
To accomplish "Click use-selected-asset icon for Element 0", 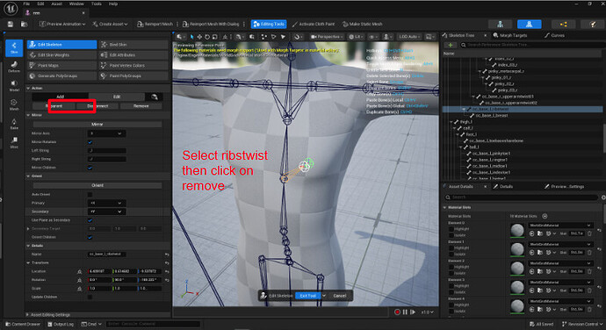I will (x=532, y=233).
